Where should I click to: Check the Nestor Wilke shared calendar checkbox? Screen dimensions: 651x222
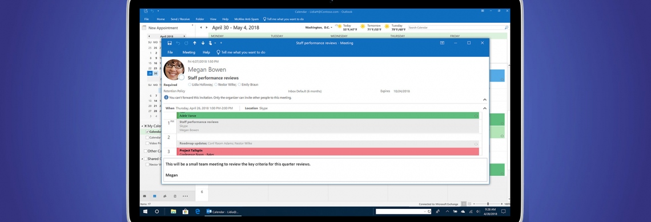pos(147,165)
